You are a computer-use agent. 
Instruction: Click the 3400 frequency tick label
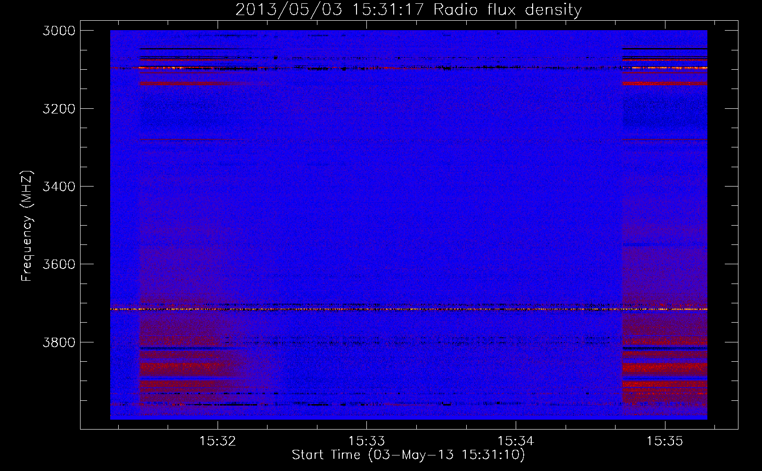coord(59,187)
